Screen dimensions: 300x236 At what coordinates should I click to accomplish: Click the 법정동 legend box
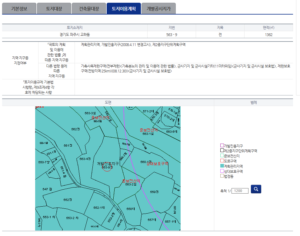point(222,176)
